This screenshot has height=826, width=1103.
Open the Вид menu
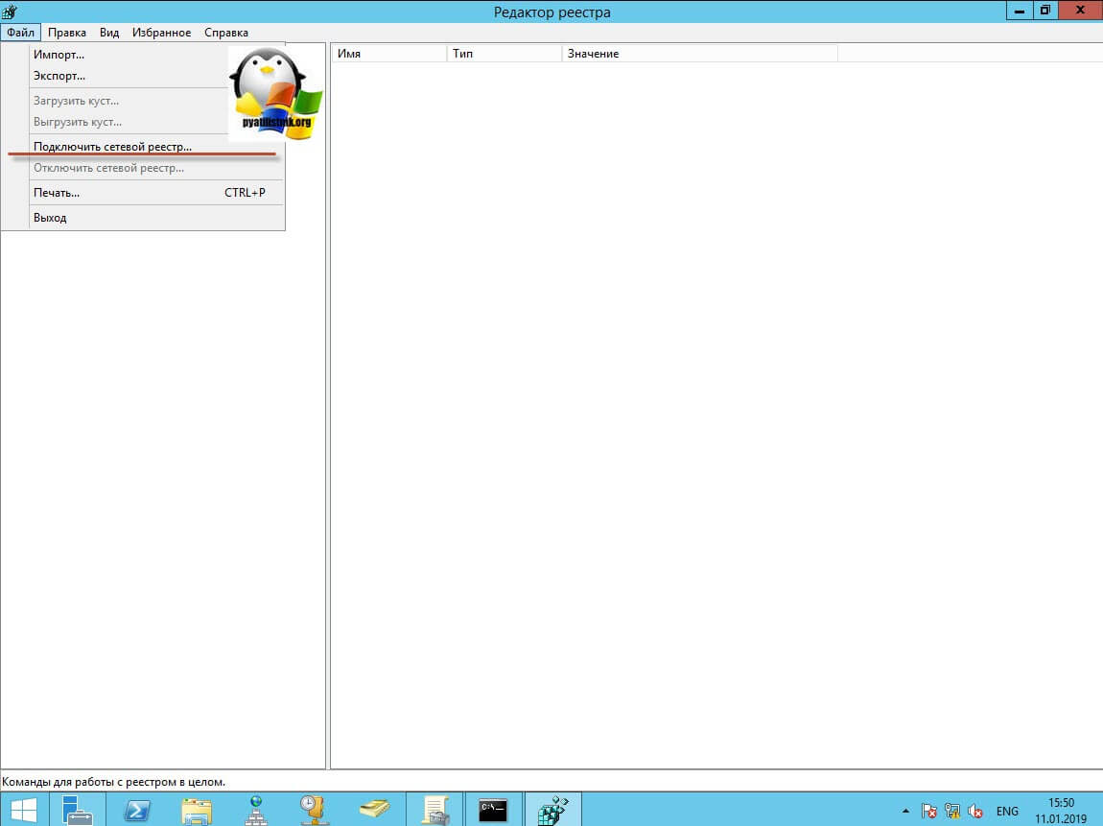[x=109, y=33]
